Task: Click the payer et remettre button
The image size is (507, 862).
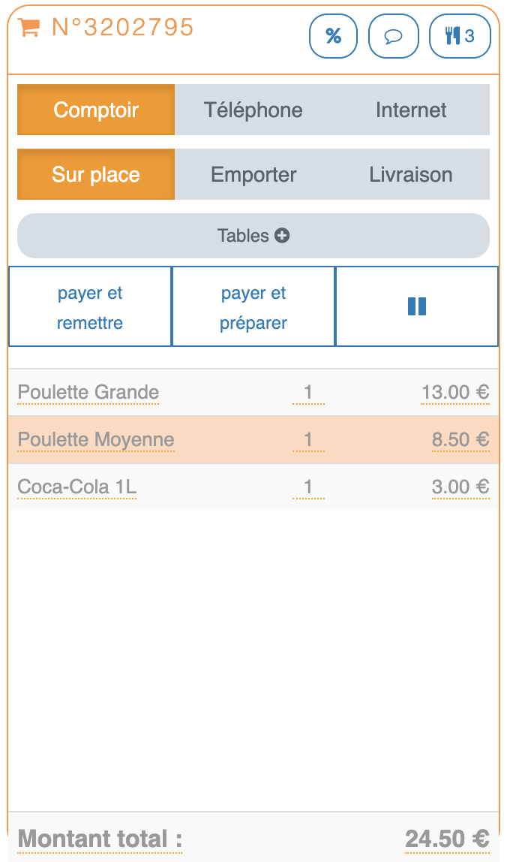Action: pyautogui.click(x=90, y=307)
